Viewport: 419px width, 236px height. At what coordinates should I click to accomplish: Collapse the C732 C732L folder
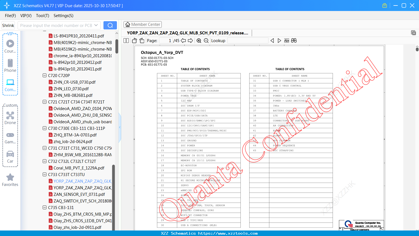click(x=45, y=161)
